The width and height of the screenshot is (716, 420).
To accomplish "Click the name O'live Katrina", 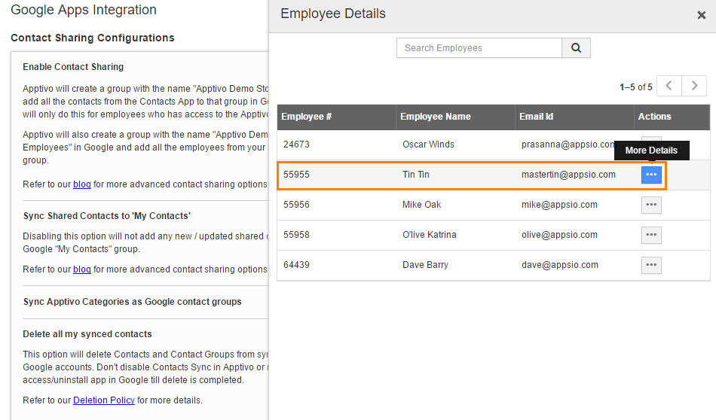I will pyautogui.click(x=430, y=235).
